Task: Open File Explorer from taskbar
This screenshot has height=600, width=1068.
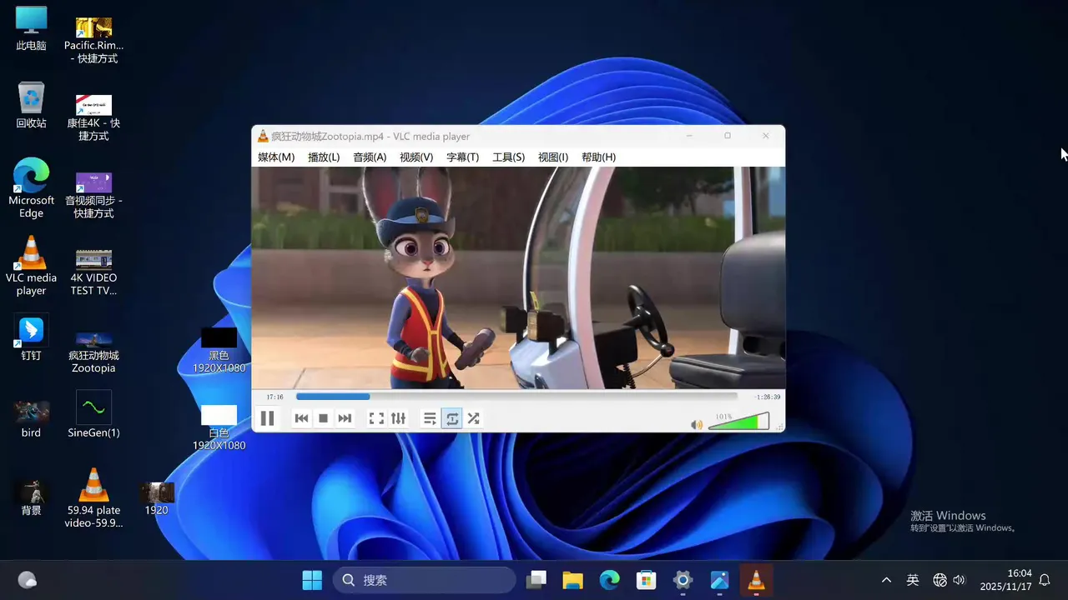Action: (572, 580)
